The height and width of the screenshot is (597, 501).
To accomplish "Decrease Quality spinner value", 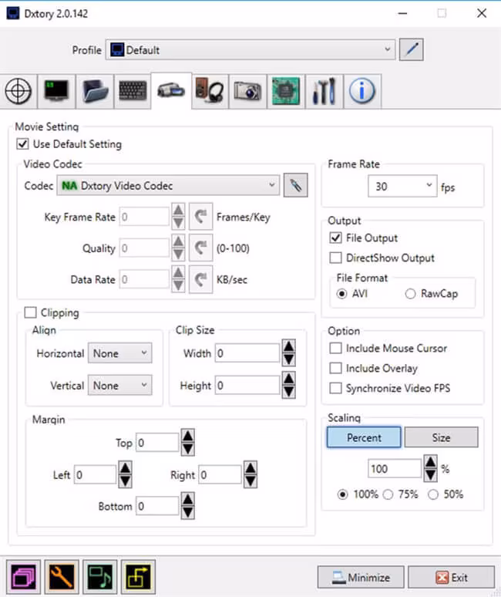I will tap(178, 255).
